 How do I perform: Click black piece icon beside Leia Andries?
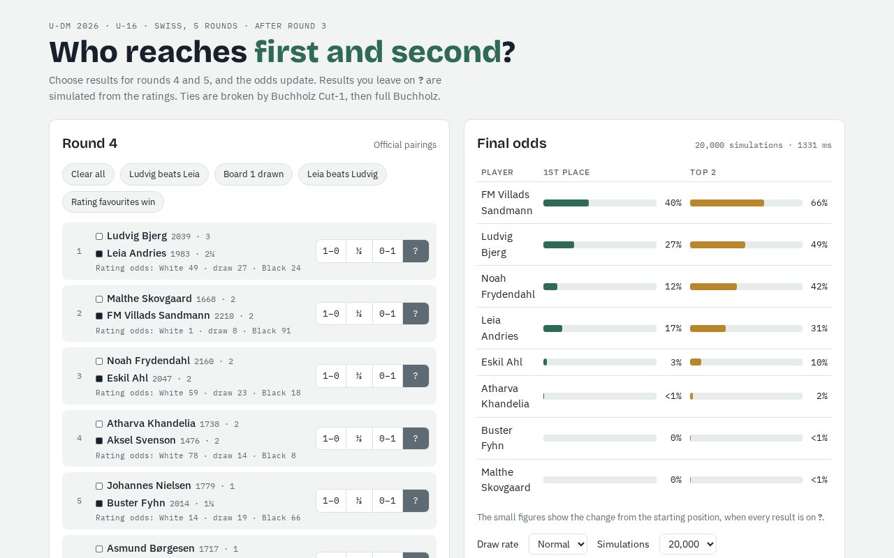pyautogui.click(x=99, y=254)
